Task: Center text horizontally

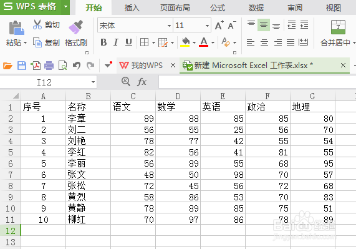Action: tap(264, 42)
